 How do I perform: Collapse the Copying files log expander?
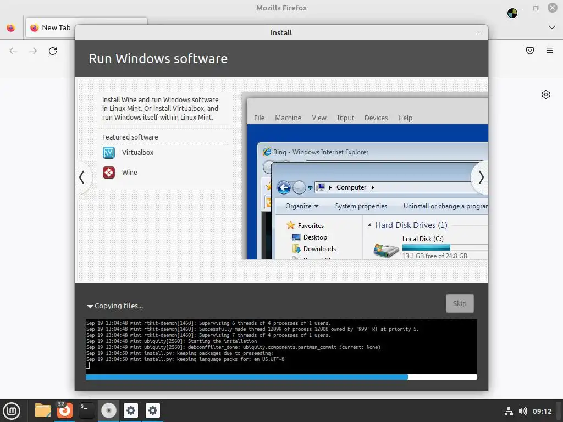[90, 306]
